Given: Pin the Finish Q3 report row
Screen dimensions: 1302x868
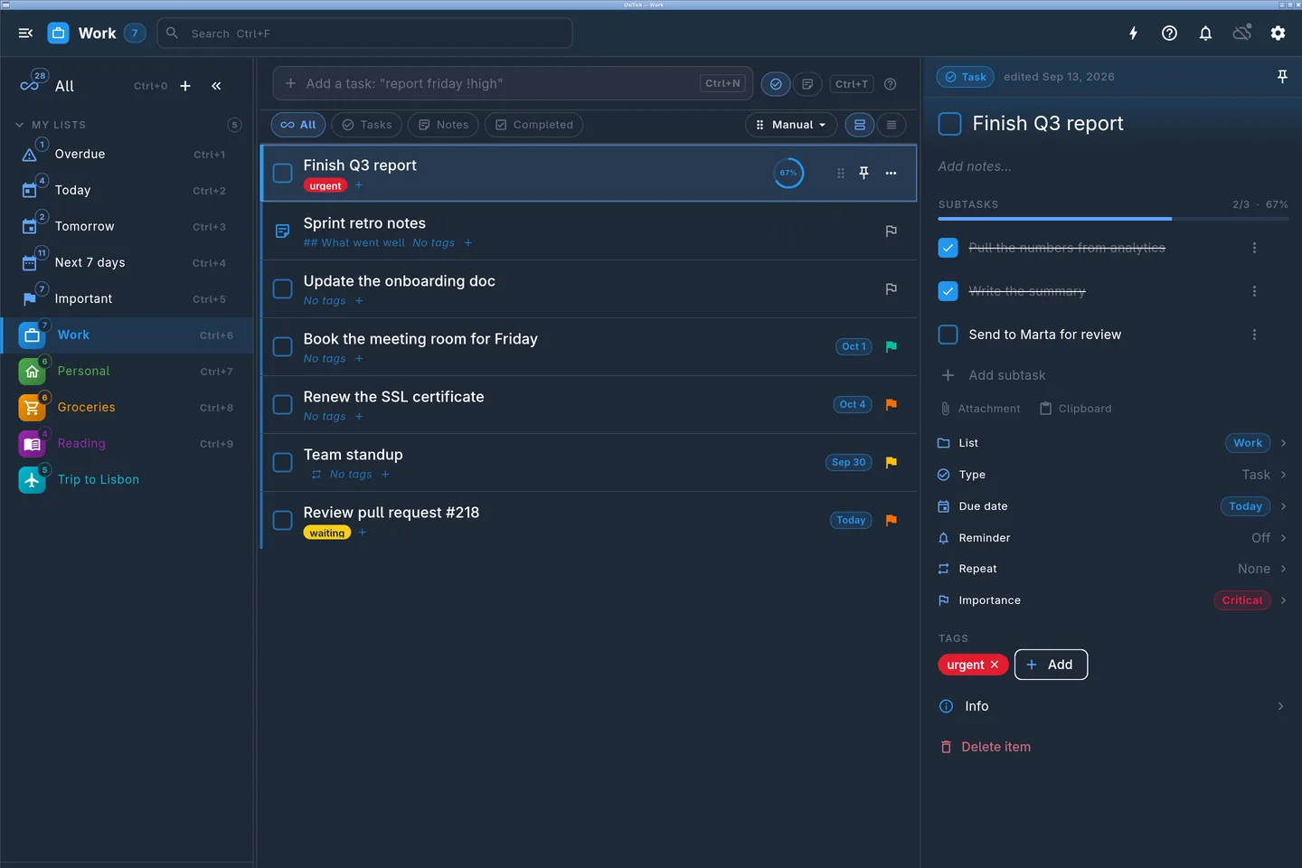Looking at the screenshot, I should (x=863, y=173).
